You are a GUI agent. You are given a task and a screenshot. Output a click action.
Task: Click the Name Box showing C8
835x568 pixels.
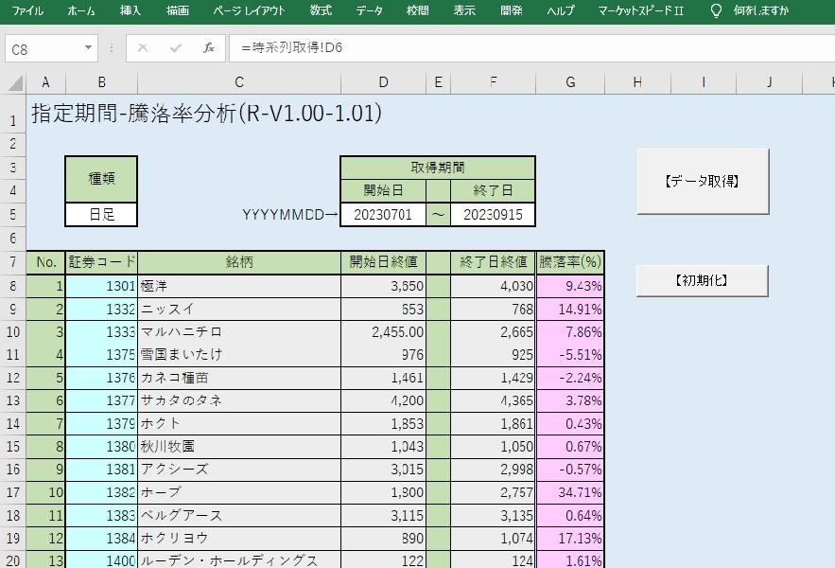pyautogui.click(x=45, y=49)
